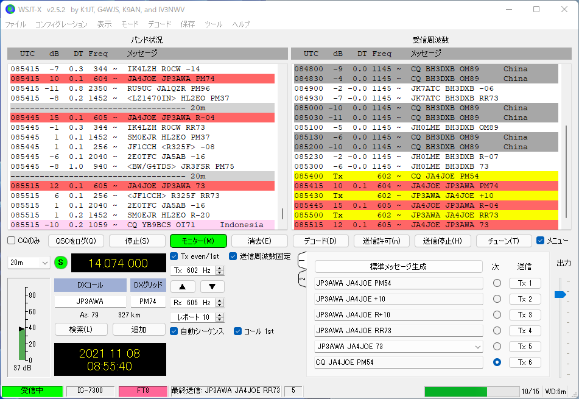
Task: Open the ツール menu
Action: tap(214, 24)
